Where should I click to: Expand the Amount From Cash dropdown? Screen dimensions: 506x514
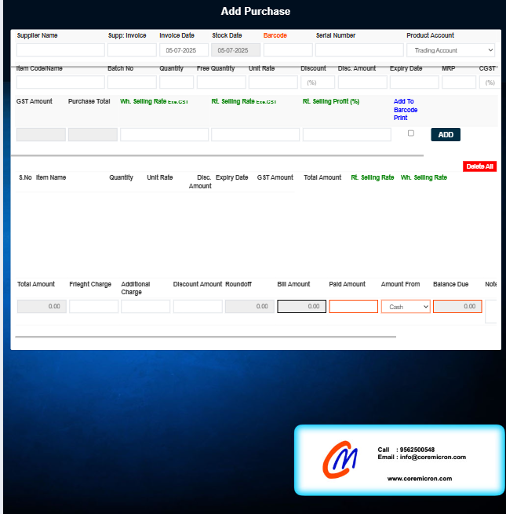pos(406,307)
